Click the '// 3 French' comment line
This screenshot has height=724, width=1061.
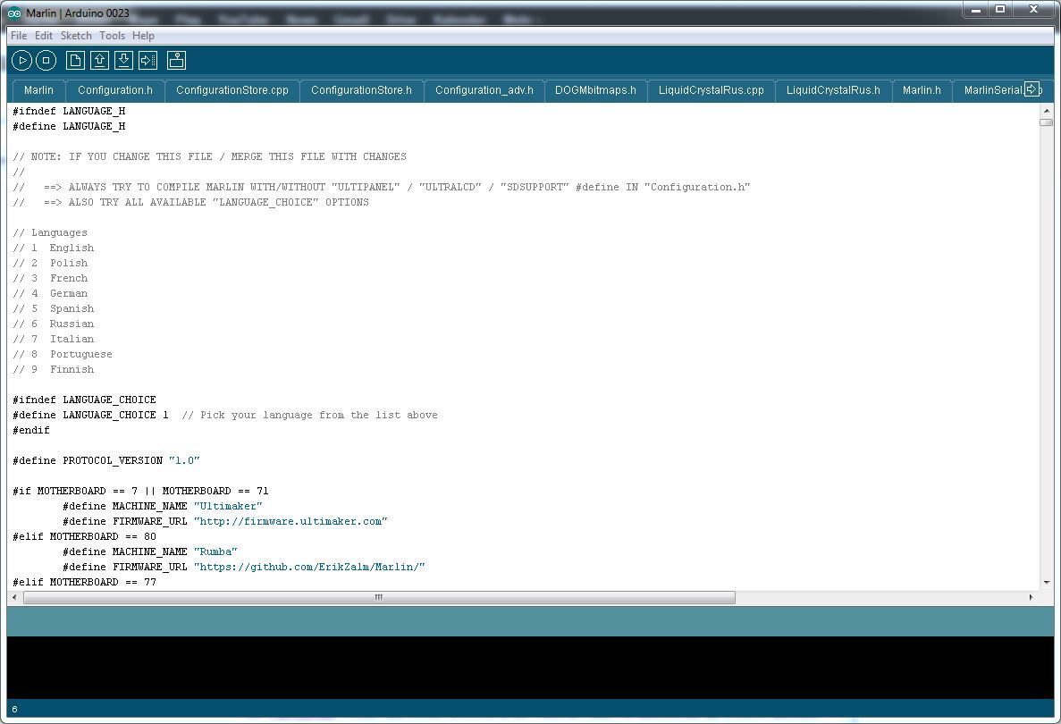(x=50, y=278)
